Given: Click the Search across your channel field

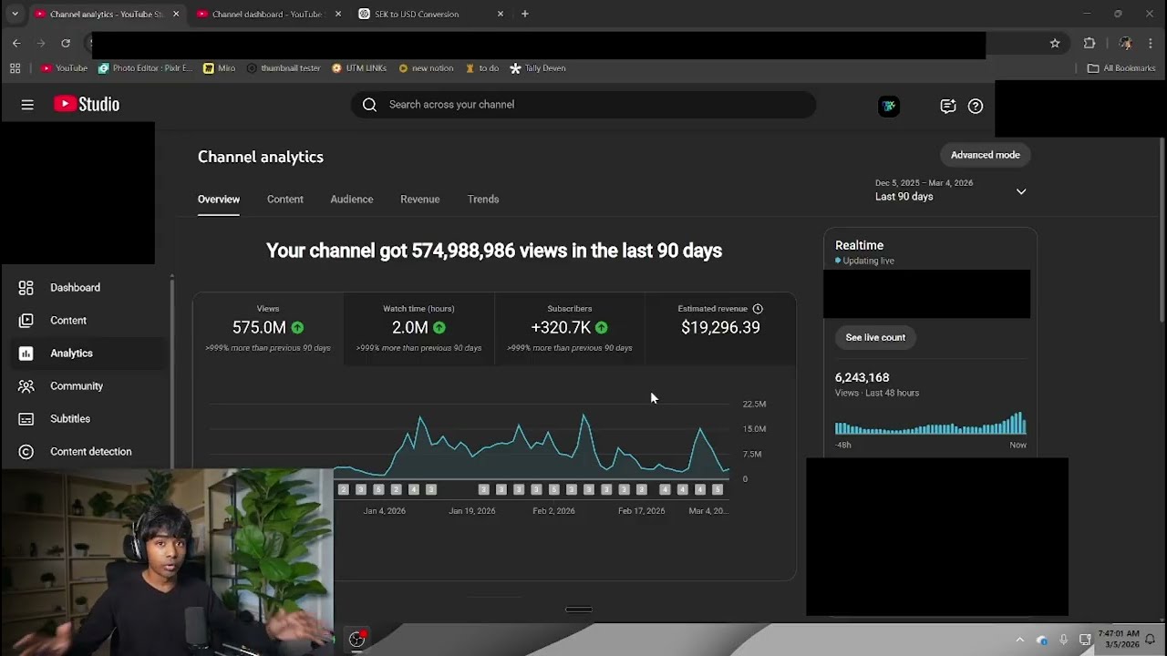Looking at the screenshot, I should [583, 105].
